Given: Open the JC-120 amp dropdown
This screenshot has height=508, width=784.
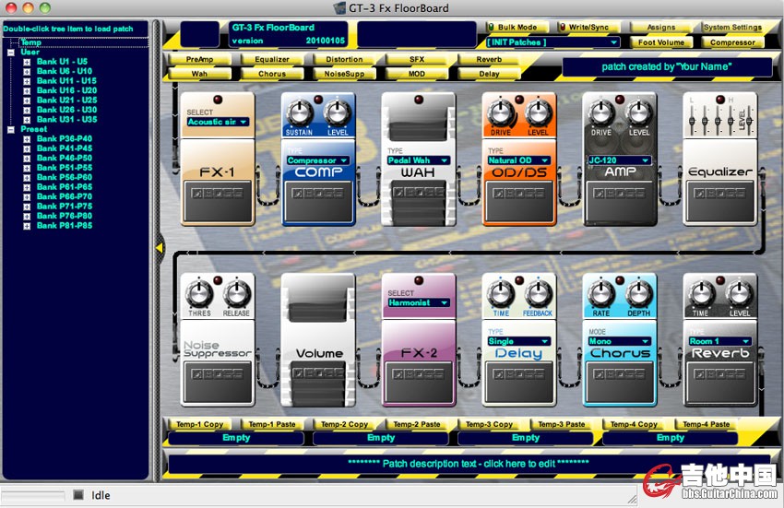Looking at the screenshot, I should [x=620, y=160].
